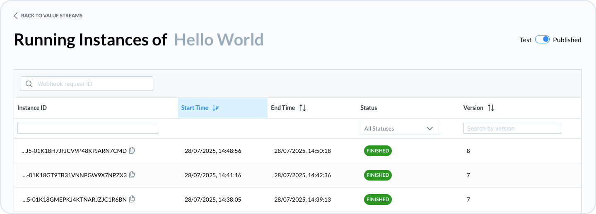
Task: Copy instance ID ending in W9X7NPZX3
Action: click(x=132, y=175)
